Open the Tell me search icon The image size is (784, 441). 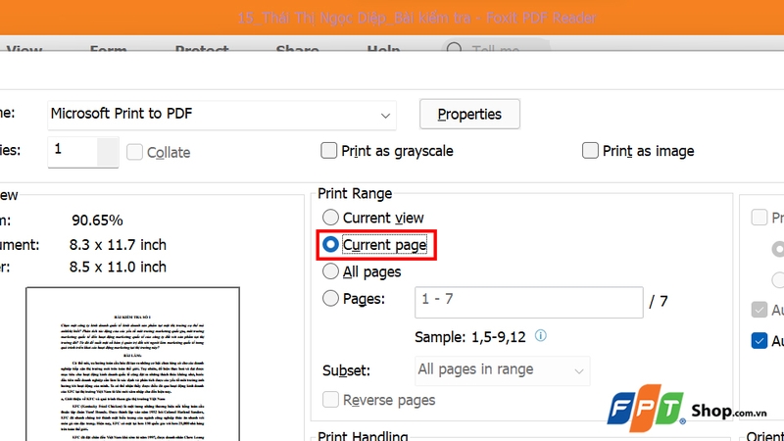[x=454, y=49]
